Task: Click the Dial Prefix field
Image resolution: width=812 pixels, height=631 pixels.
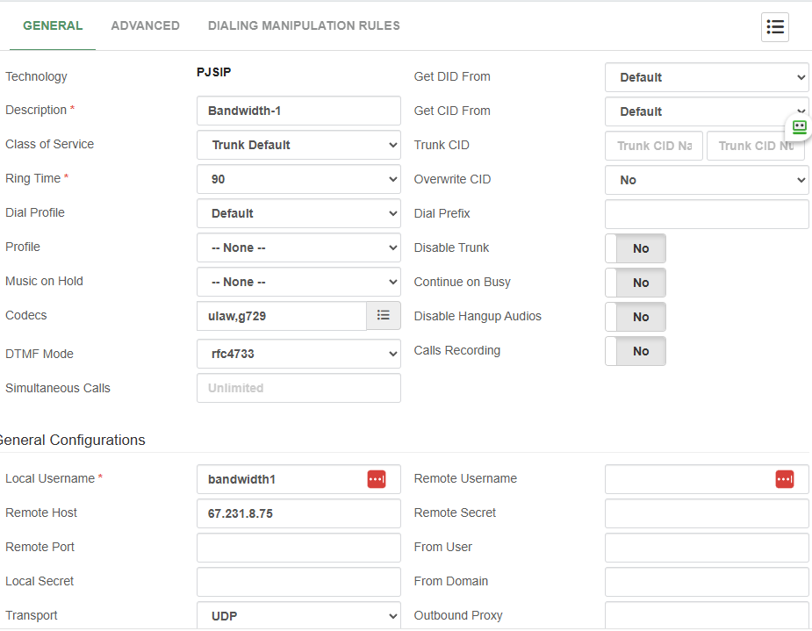Action: point(707,214)
